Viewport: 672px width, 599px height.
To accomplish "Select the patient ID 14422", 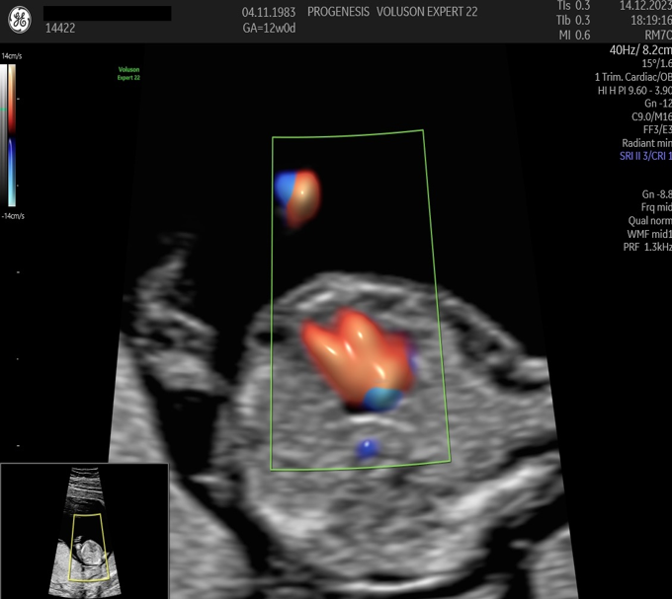I will tap(60, 29).
